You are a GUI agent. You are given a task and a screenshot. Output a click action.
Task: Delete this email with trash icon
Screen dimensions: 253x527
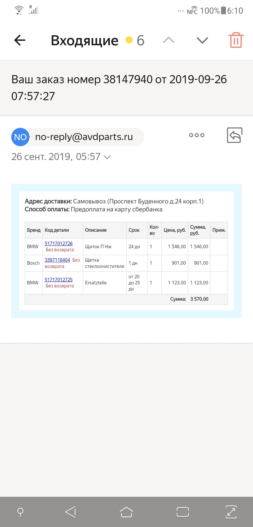pyautogui.click(x=236, y=40)
